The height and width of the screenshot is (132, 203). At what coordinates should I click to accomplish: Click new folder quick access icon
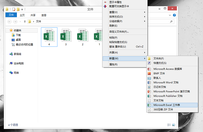[18, 9]
